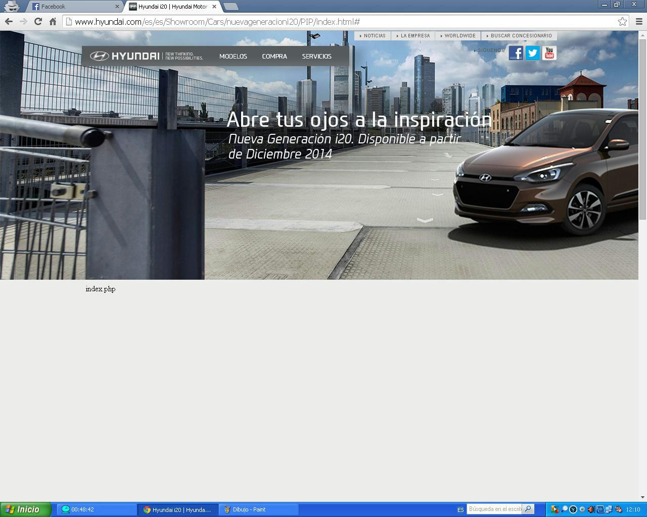Select the Hyundai i20 Chrome taskbar button

pyautogui.click(x=177, y=509)
